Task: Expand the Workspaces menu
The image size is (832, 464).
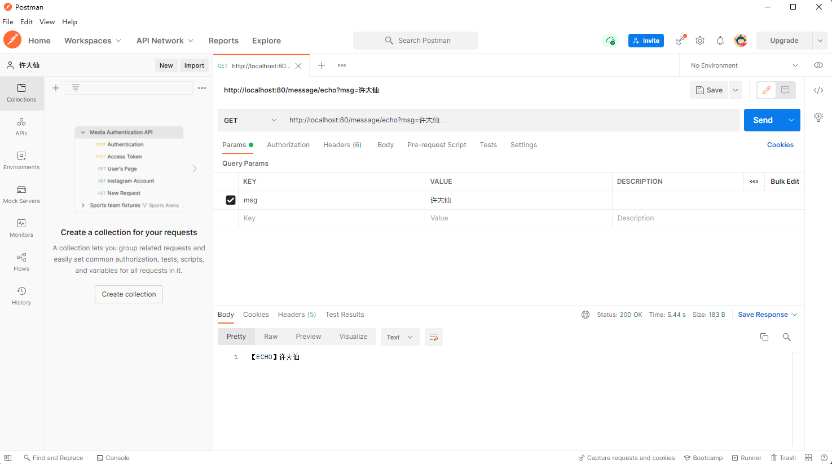Action: pyautogui.click(x=93, y=41)
